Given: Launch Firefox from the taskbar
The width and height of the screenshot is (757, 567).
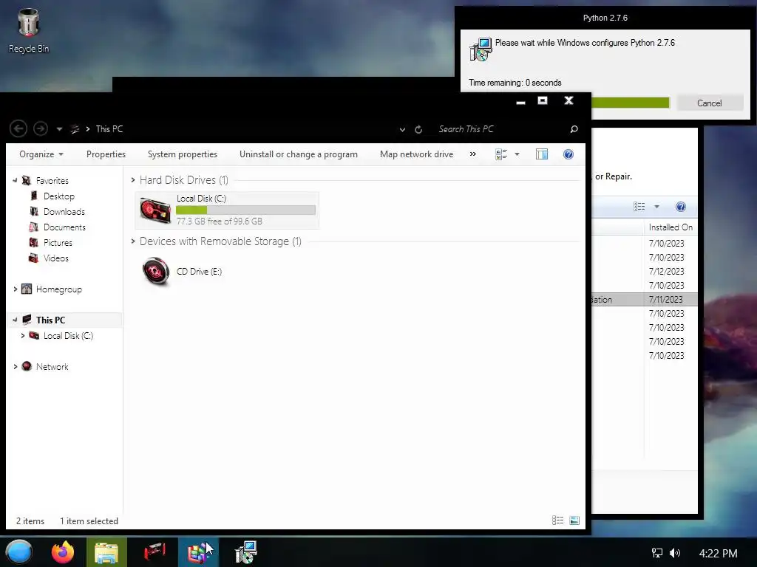Looking at the screenshot, I should (63, 552).
